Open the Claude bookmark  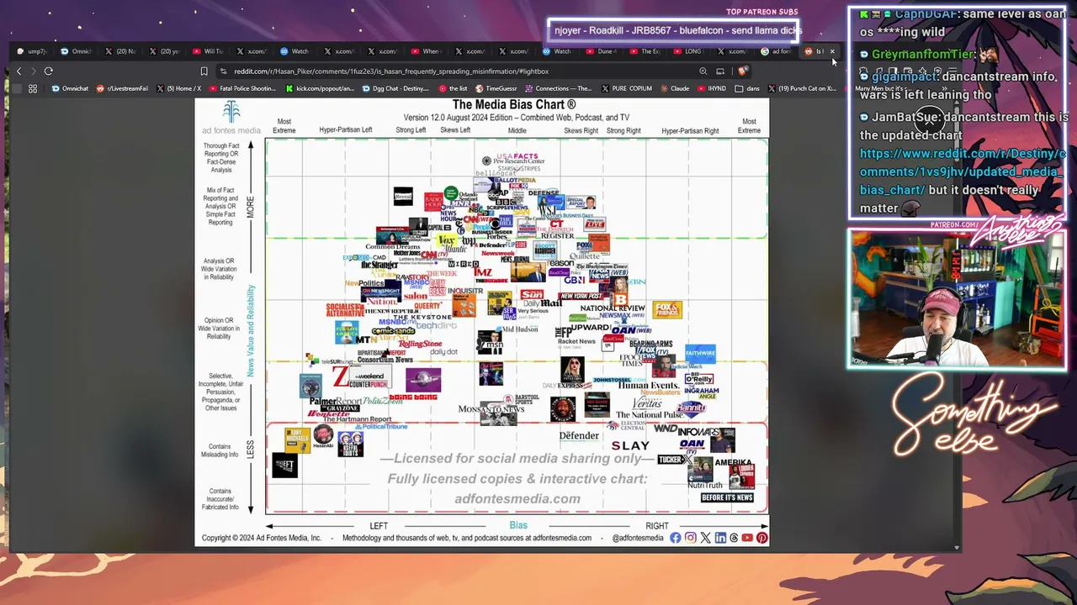(675, 88)
